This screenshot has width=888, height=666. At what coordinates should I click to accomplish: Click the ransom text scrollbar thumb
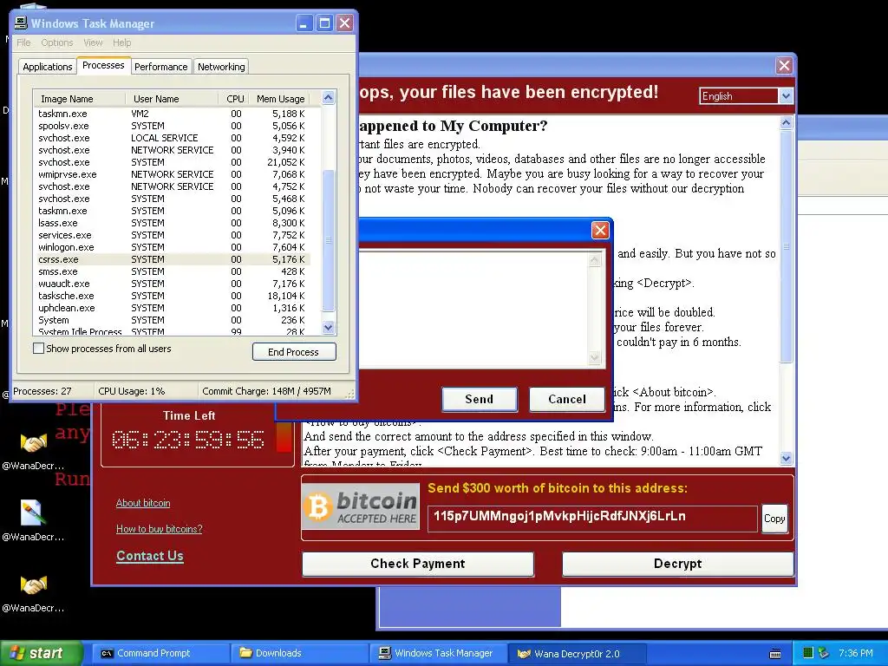point(786,246)
